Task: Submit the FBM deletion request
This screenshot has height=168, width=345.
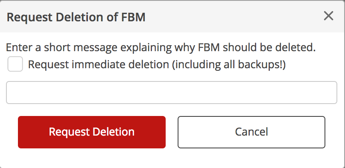Action: tap(92, 132)
